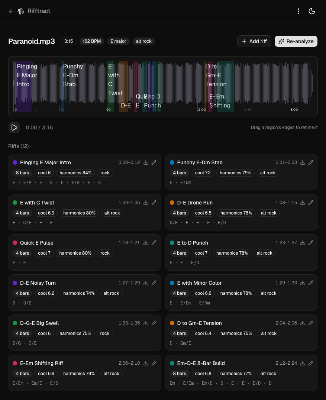Download the E to D Punch riff

pyautogui.click(x=303, y=243)
